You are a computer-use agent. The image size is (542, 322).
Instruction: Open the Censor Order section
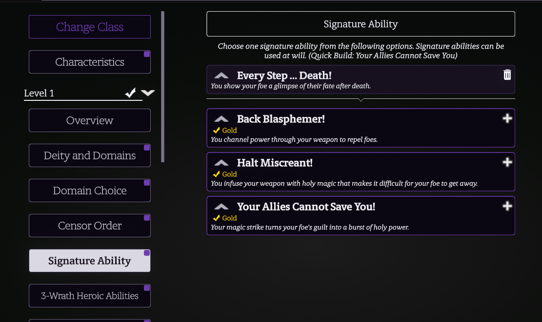[x=90, y=226]
